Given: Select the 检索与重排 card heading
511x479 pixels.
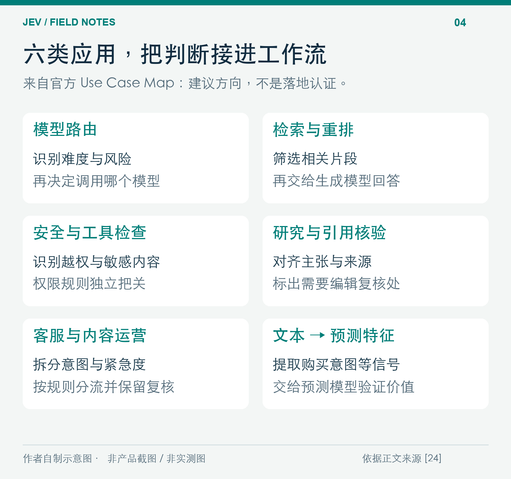Looking at the screenshot, I should (313, 130).
